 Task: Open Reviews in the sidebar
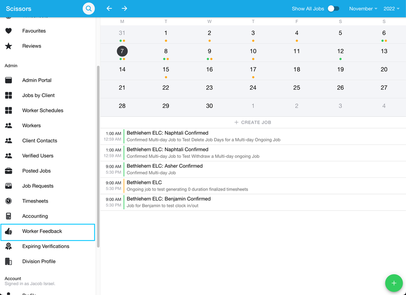48,46
